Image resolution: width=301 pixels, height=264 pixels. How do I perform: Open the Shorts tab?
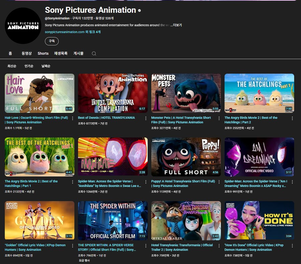click(x=43, y=53)
